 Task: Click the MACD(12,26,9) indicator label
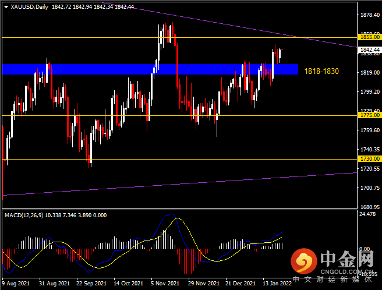click(x=24, y=215)
